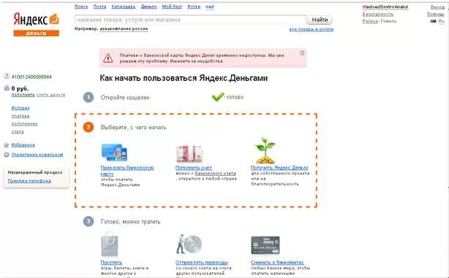Click the wallet icon next to 0 руб.
The height and width of the screenshot is (278, 449).
point(7,88)
